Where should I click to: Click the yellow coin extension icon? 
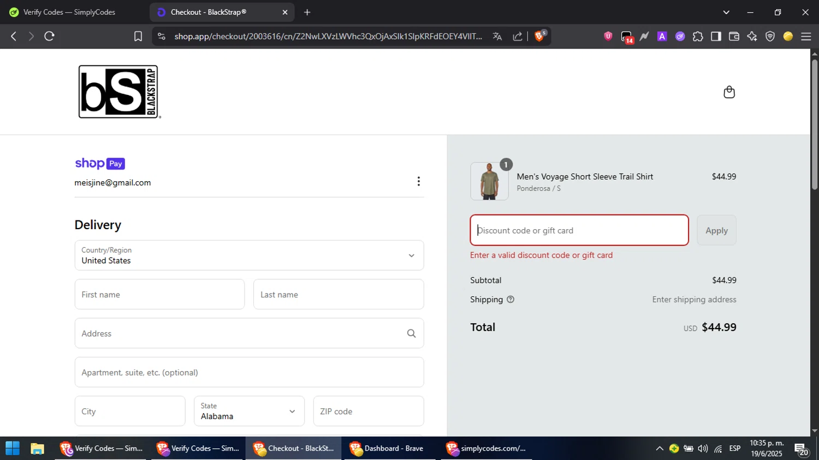788,36
